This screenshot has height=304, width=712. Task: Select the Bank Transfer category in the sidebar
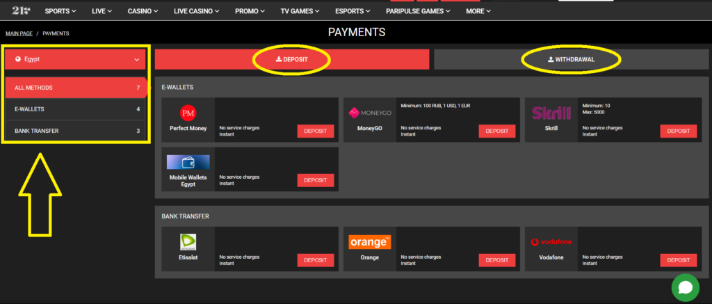(75, 131)
